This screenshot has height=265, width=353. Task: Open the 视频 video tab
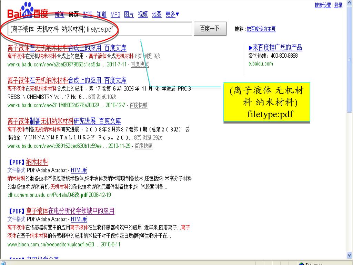143,14
